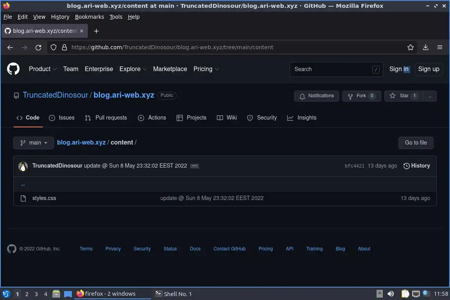450x300 pixels.
Task: Open the Star lists dropdown arrow
Action: click(430, 96)
